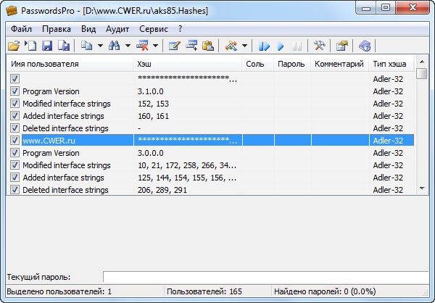Expand the delete (red X) dropdown arrow
Viewport: 435px width, 303px height.
coord(156,46)
